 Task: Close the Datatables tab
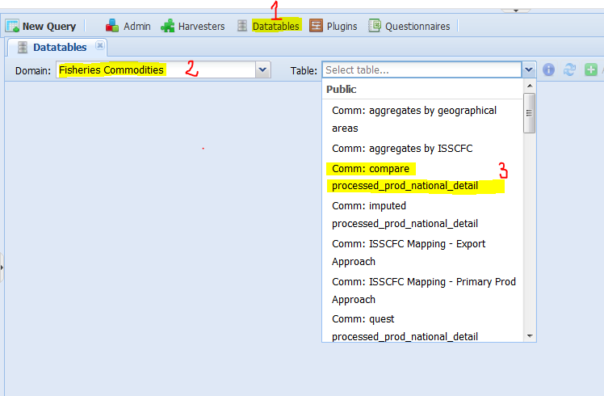[x=100, y=46]
